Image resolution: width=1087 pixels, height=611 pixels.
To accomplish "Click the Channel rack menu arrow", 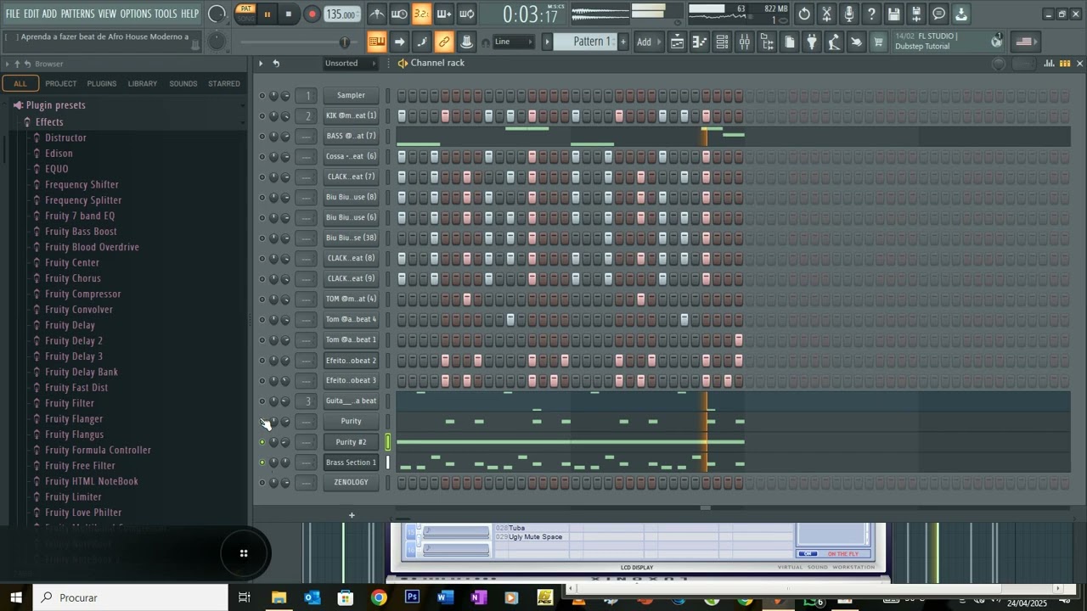I will (261, 64).
